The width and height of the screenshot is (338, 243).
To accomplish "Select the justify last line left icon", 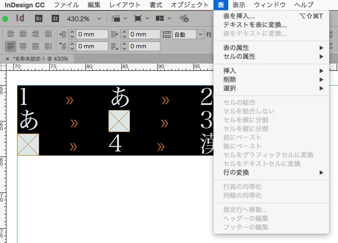I will [x=11, y=46].
